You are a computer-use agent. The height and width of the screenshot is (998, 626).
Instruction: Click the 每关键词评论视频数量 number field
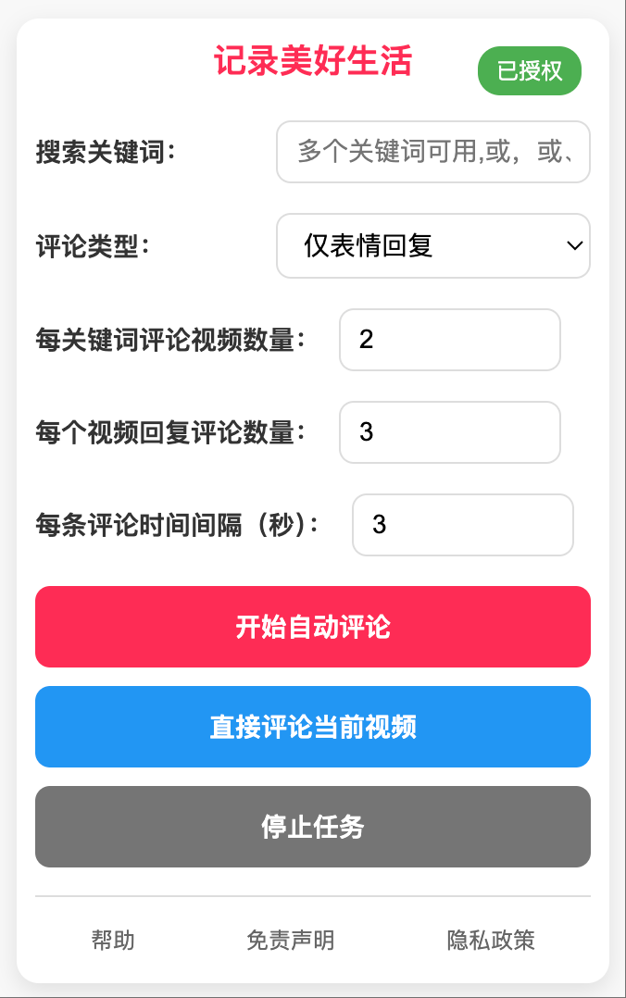tap(449, 340)
